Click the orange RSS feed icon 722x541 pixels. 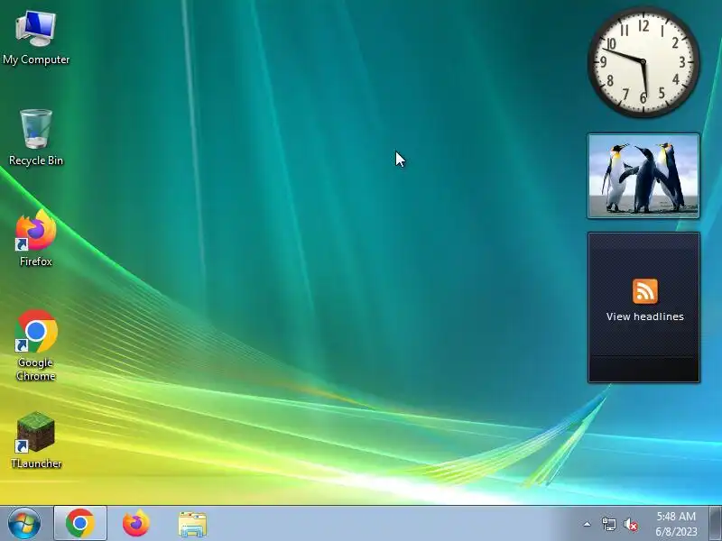tap(644, 291)
